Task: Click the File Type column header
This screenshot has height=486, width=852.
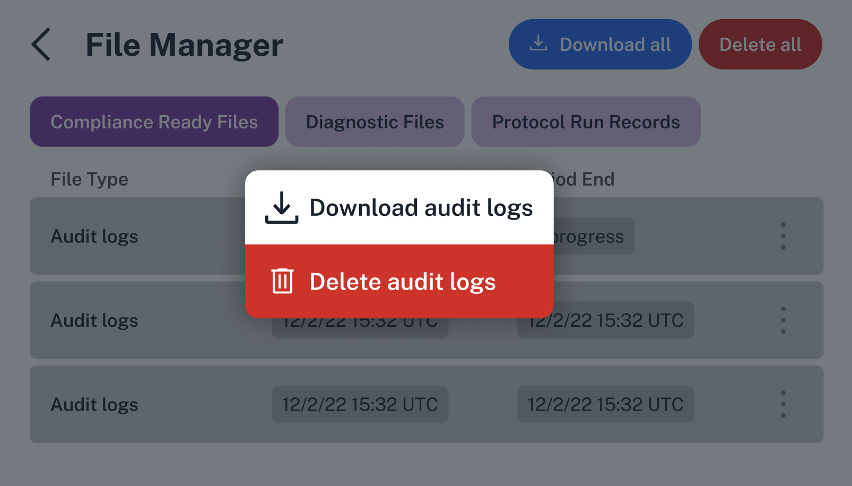Action: (89, 179)
